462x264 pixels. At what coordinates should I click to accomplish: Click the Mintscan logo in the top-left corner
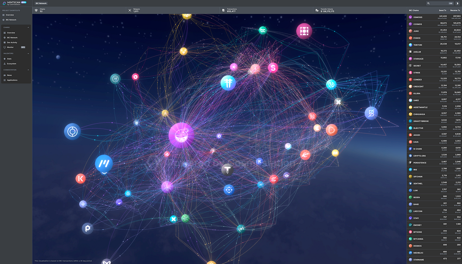pyautogui.click(x=11, y=3)
